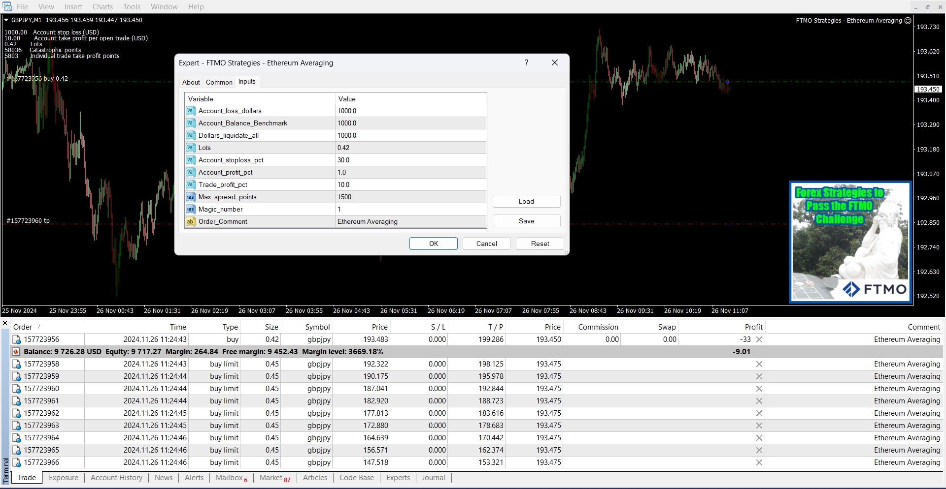Click the Order_Comment string variable icon
Screen dimensions: 946x489
tap(190, 221)
